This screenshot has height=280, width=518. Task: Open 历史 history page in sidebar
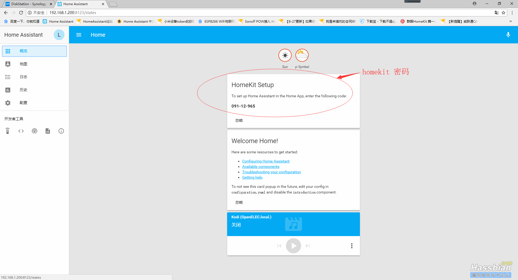tap(34, 90)
